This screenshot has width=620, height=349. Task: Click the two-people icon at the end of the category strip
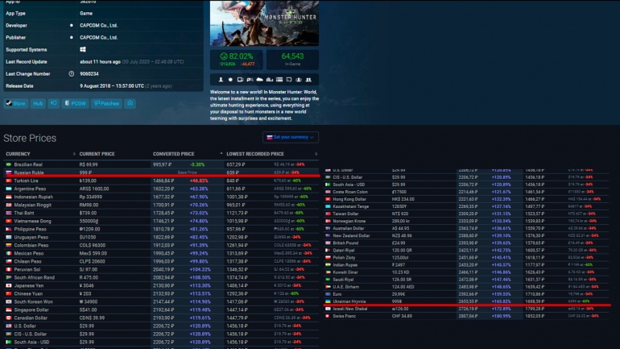308,80
